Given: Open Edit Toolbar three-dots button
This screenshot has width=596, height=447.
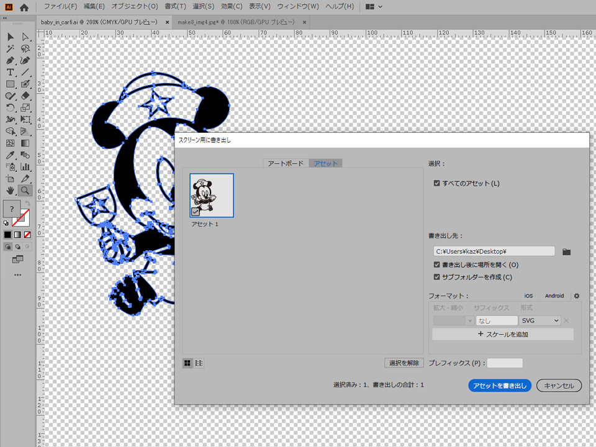Looking at the screenshot, I should (17, 275).
